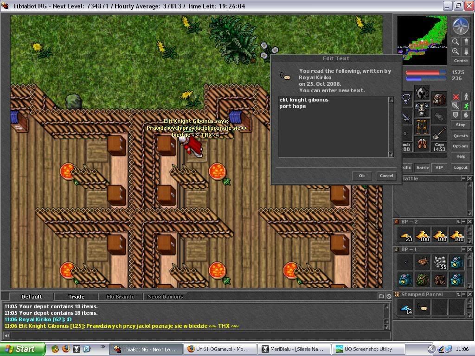The height and width of the screenshot is (356, 475).
Task: Select the boots in the feet slot
Action: (x=422, y=144)
